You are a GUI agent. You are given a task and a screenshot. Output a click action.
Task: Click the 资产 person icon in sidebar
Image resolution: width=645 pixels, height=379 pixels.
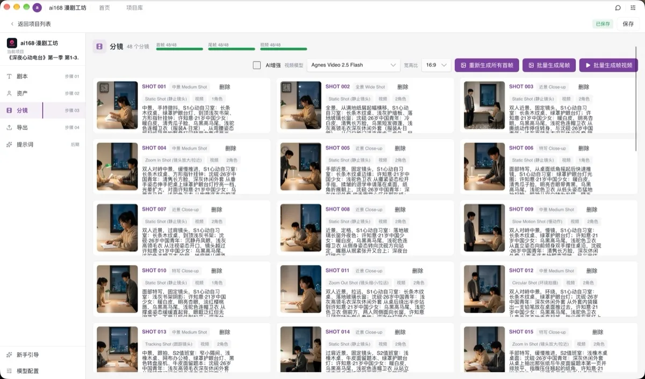(9, 93)
